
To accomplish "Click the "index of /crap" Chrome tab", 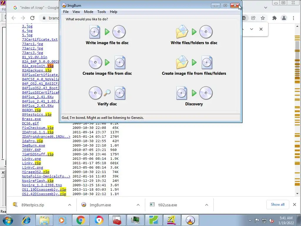I will click(x=36, y=8).
